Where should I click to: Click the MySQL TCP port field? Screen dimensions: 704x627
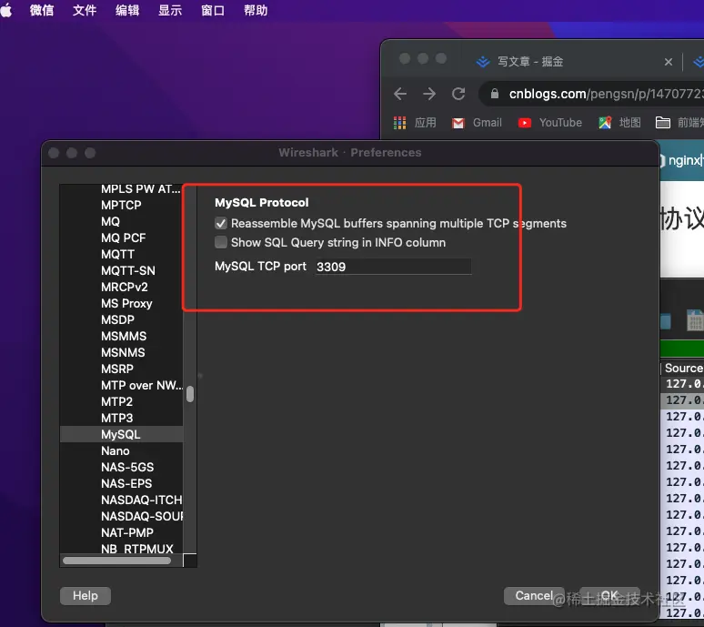(x=393, y=267)
